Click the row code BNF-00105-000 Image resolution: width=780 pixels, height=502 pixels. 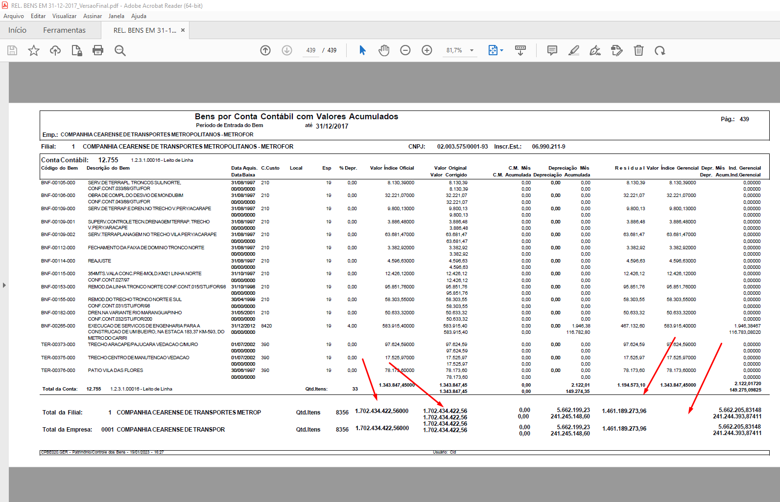pos(58,183)
